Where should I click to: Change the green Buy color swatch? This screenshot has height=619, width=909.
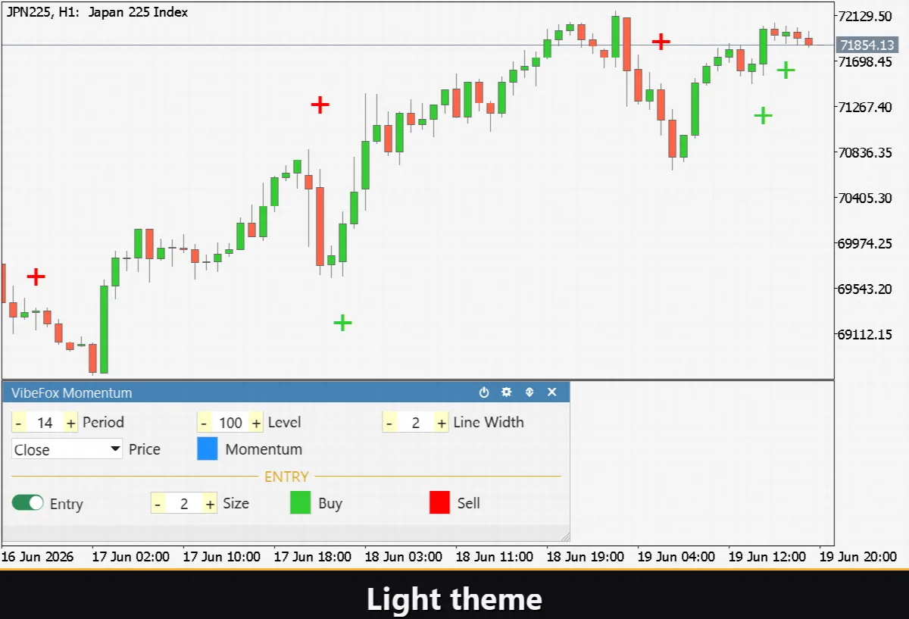[301, 502]
